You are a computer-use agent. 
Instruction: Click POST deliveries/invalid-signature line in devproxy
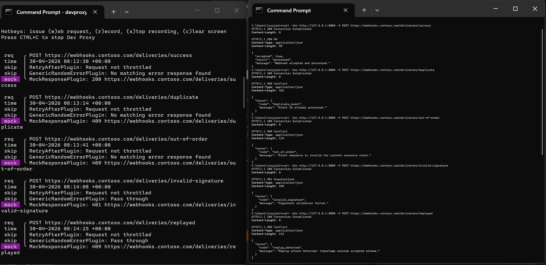[126, 181]
